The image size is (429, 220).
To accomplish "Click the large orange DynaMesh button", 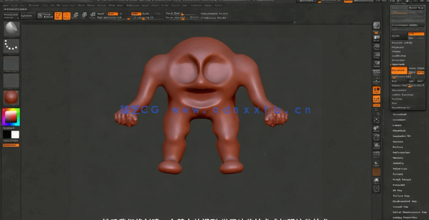I will coord(399,70).
